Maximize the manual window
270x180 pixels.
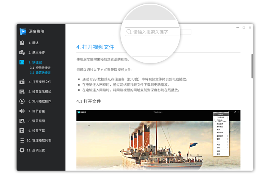click(244, 27)
